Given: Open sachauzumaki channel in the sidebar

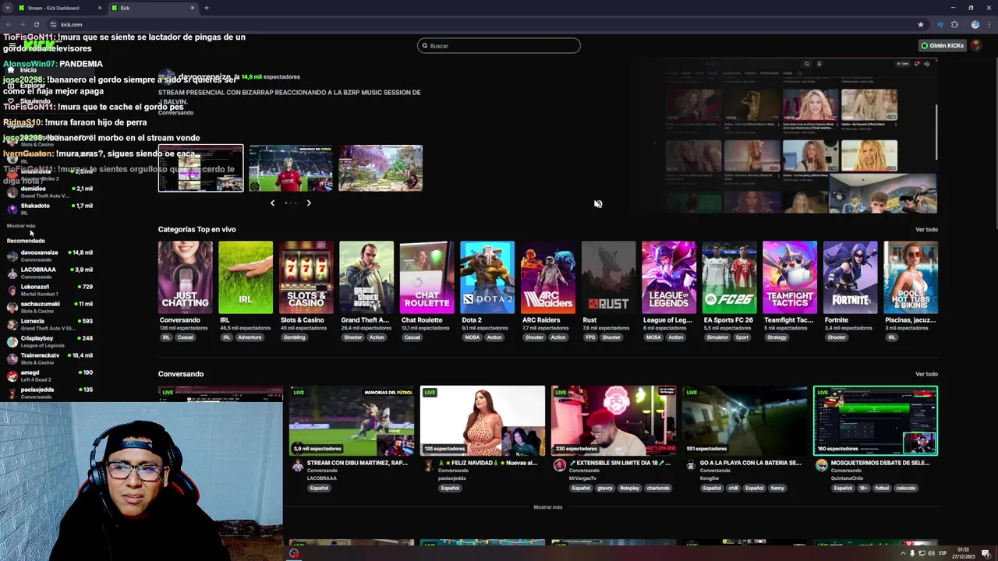Looking at the screenshot, I should coord(50,307).
